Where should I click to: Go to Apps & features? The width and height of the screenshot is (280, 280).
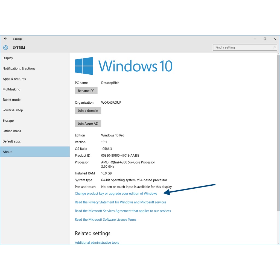click(x=14, y=79)
